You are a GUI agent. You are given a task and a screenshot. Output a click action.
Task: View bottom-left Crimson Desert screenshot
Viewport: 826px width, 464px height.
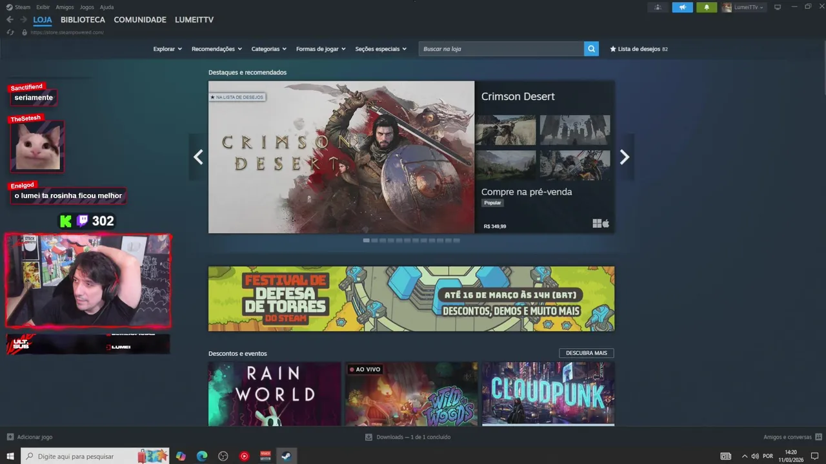click(x=505, y=166)
